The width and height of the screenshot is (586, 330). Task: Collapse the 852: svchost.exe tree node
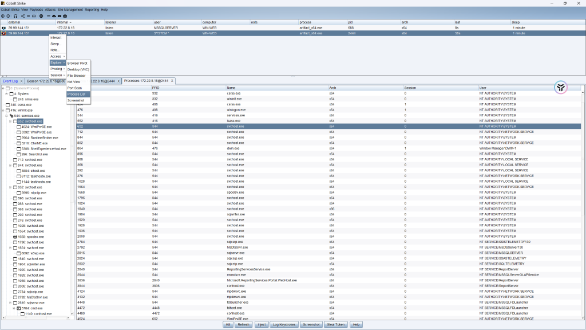click(10, 187)
